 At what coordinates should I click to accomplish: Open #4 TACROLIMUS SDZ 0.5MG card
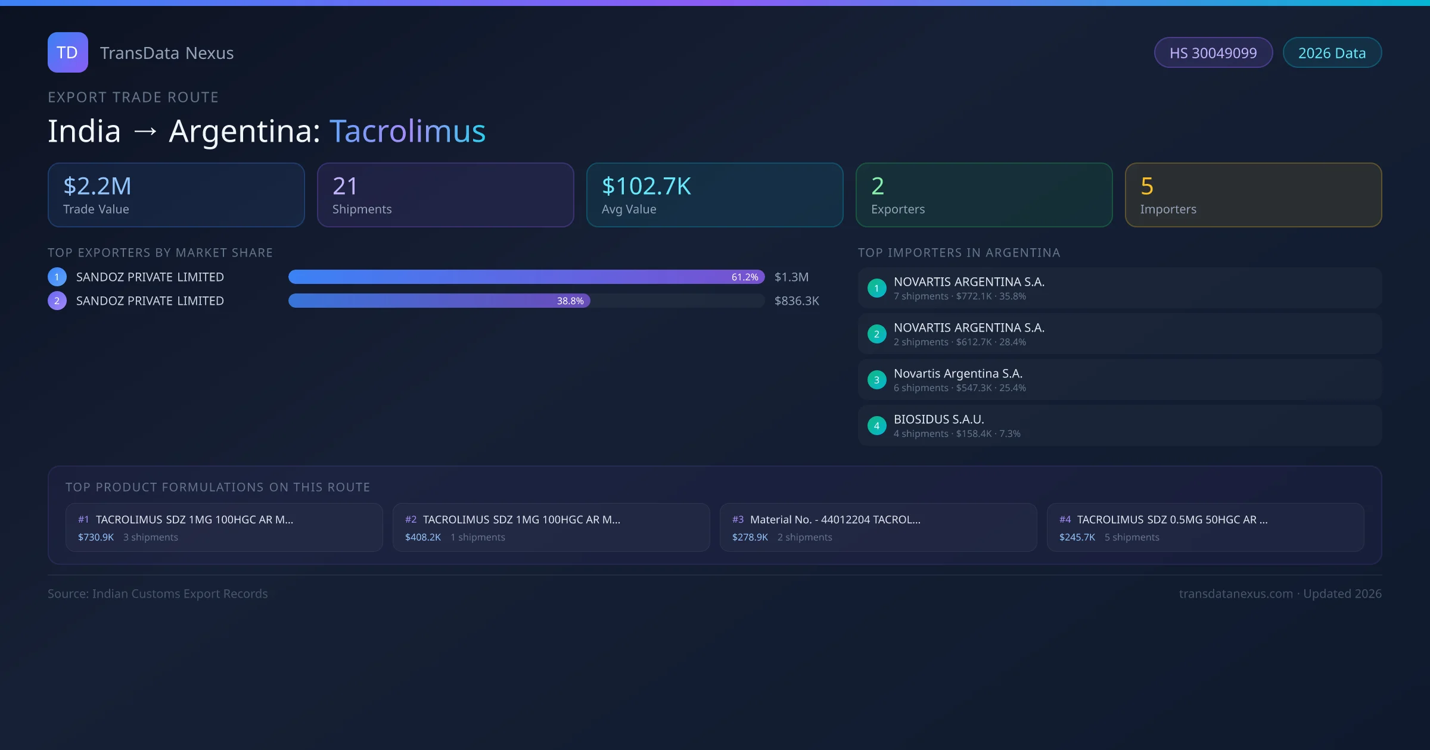pyautogui.click(x=1205, y=527)
